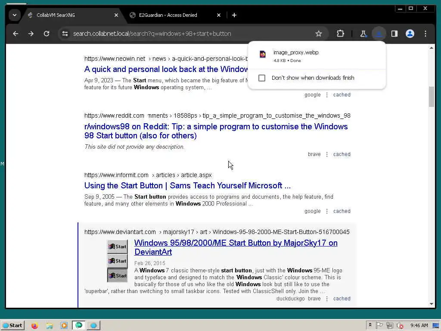Expand options dots for informit result
Viewport: 441px width, 331px height.
[x=327, y=211]
